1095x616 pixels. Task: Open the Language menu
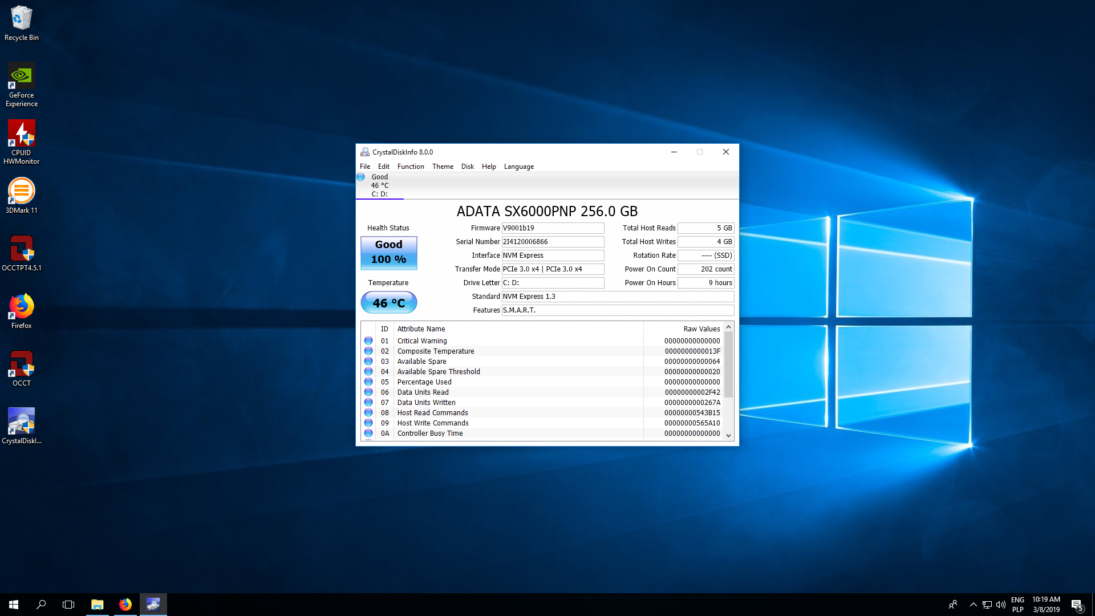click(x=519, y=167)
